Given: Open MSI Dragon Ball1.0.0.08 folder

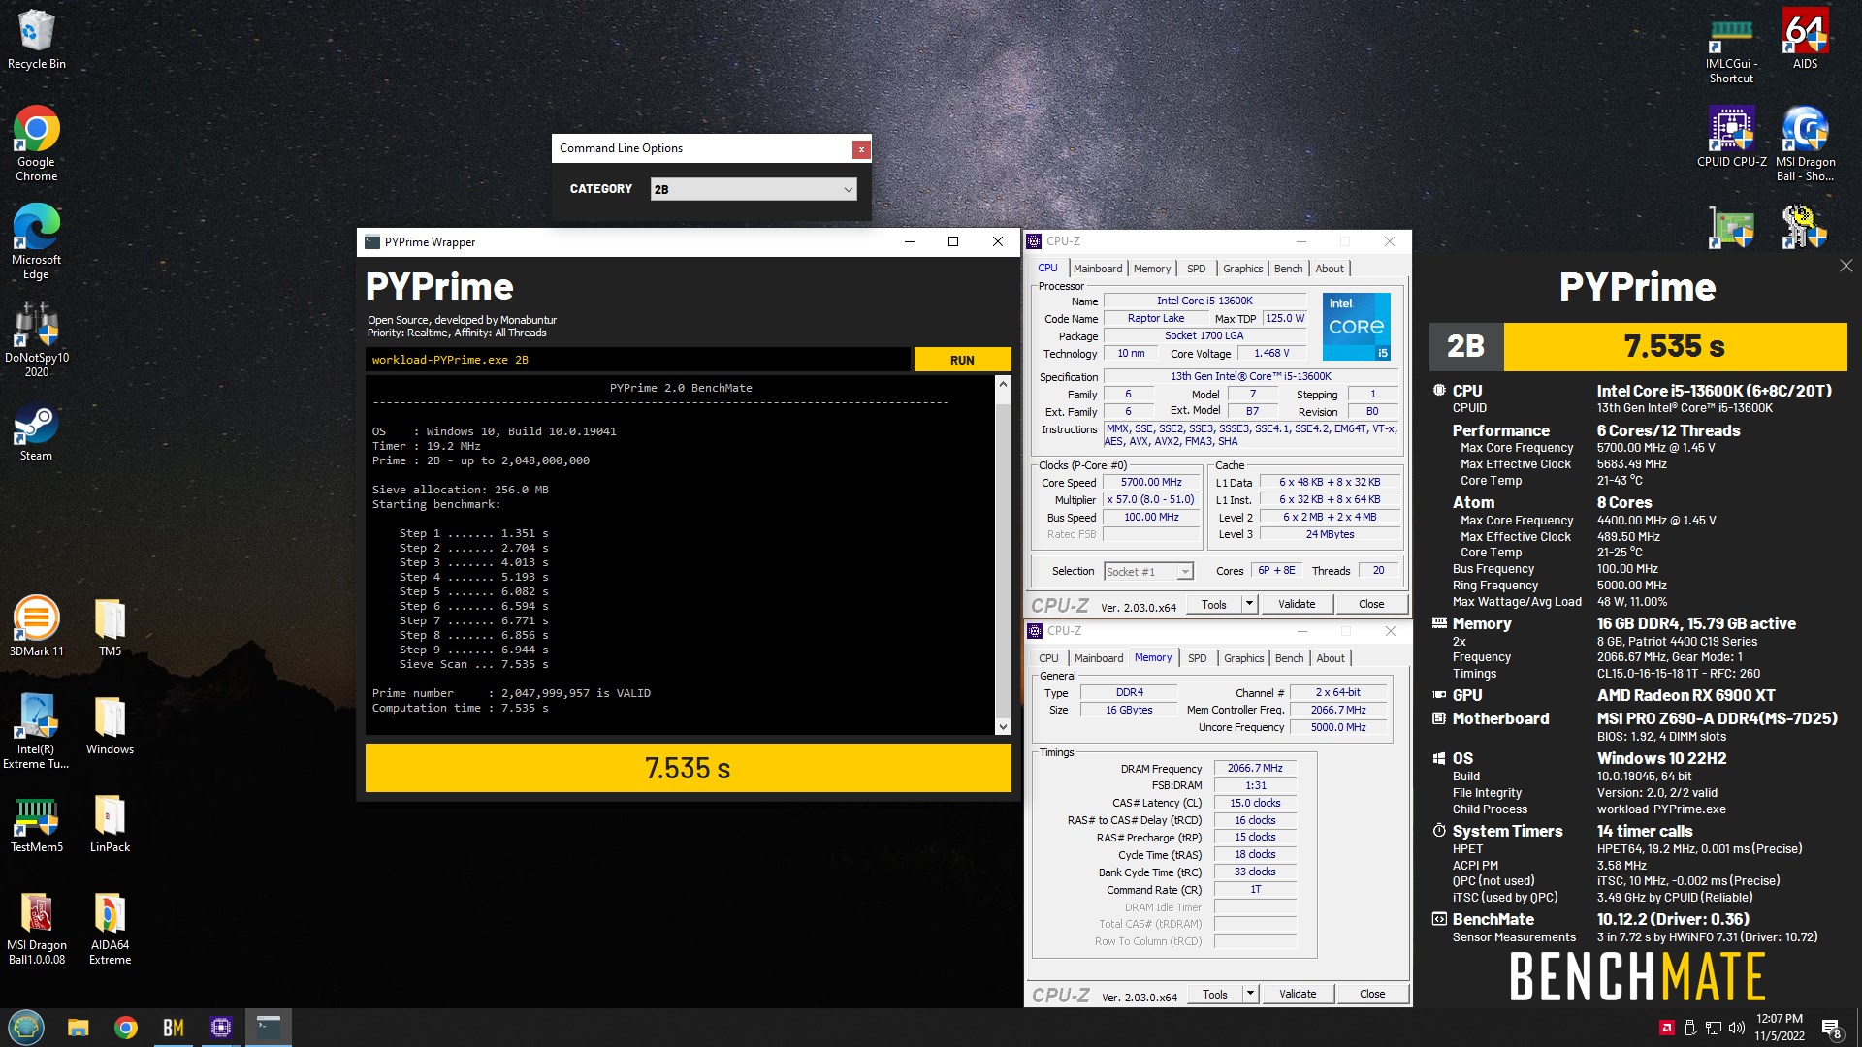Looking at the screenshot, I should point(36,929).
